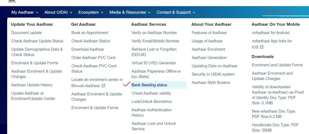Go to Download Aadhaar
This screenshot has width=309, height=134.
[x=88, y=49]
